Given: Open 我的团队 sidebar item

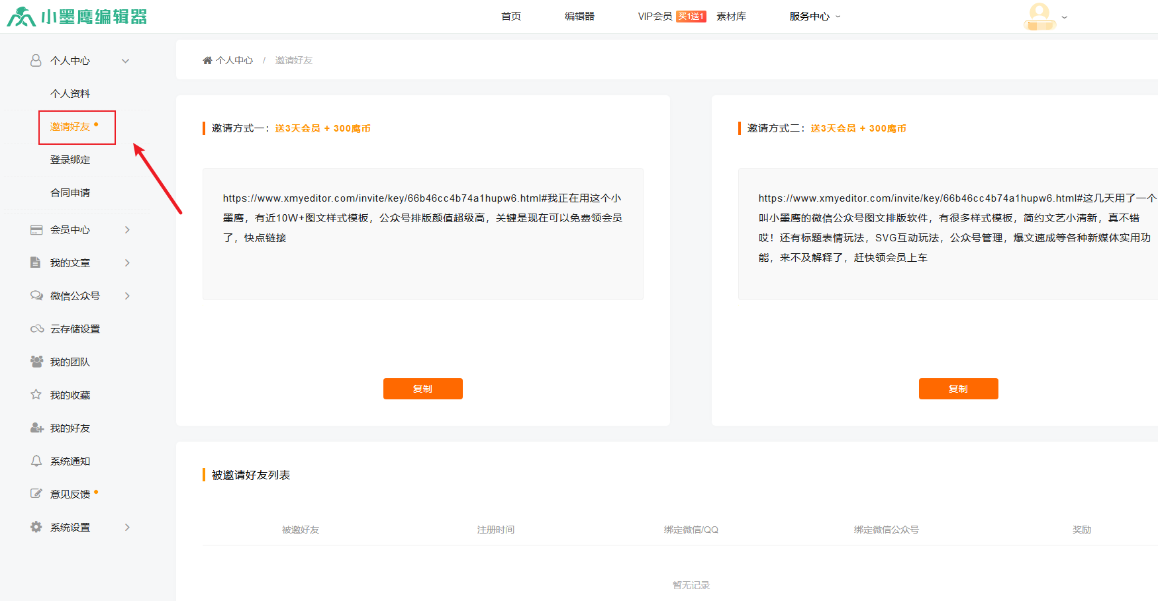Looking at the screenshot, I should click(x=70, y=362).
